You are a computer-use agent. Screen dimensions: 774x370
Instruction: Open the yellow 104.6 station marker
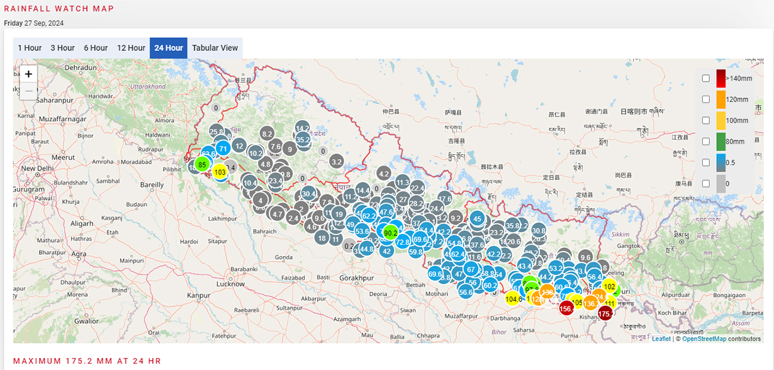(x=513, y=298)
